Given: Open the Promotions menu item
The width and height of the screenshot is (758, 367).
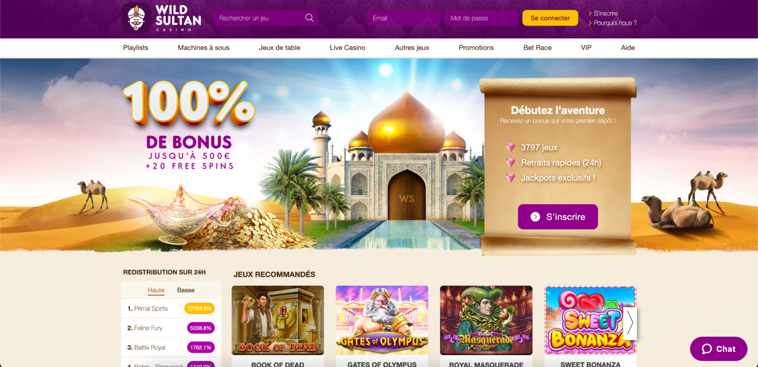Looking at the screenshot, I should [476, 48].
